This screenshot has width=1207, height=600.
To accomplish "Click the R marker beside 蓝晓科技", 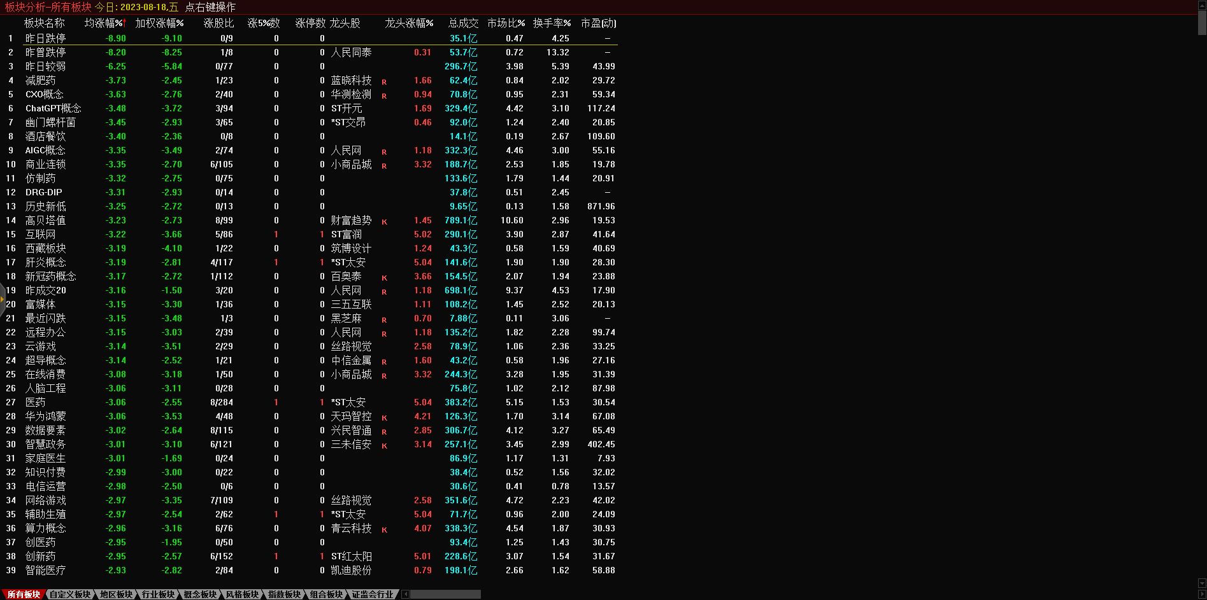I will pos(384,82).
